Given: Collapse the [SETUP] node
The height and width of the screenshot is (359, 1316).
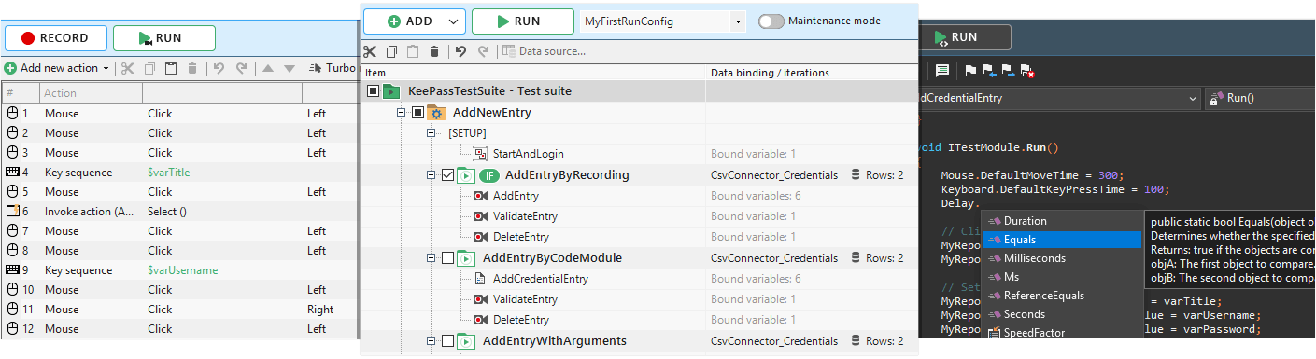Looking at the screenshot, I should point(432,133).
